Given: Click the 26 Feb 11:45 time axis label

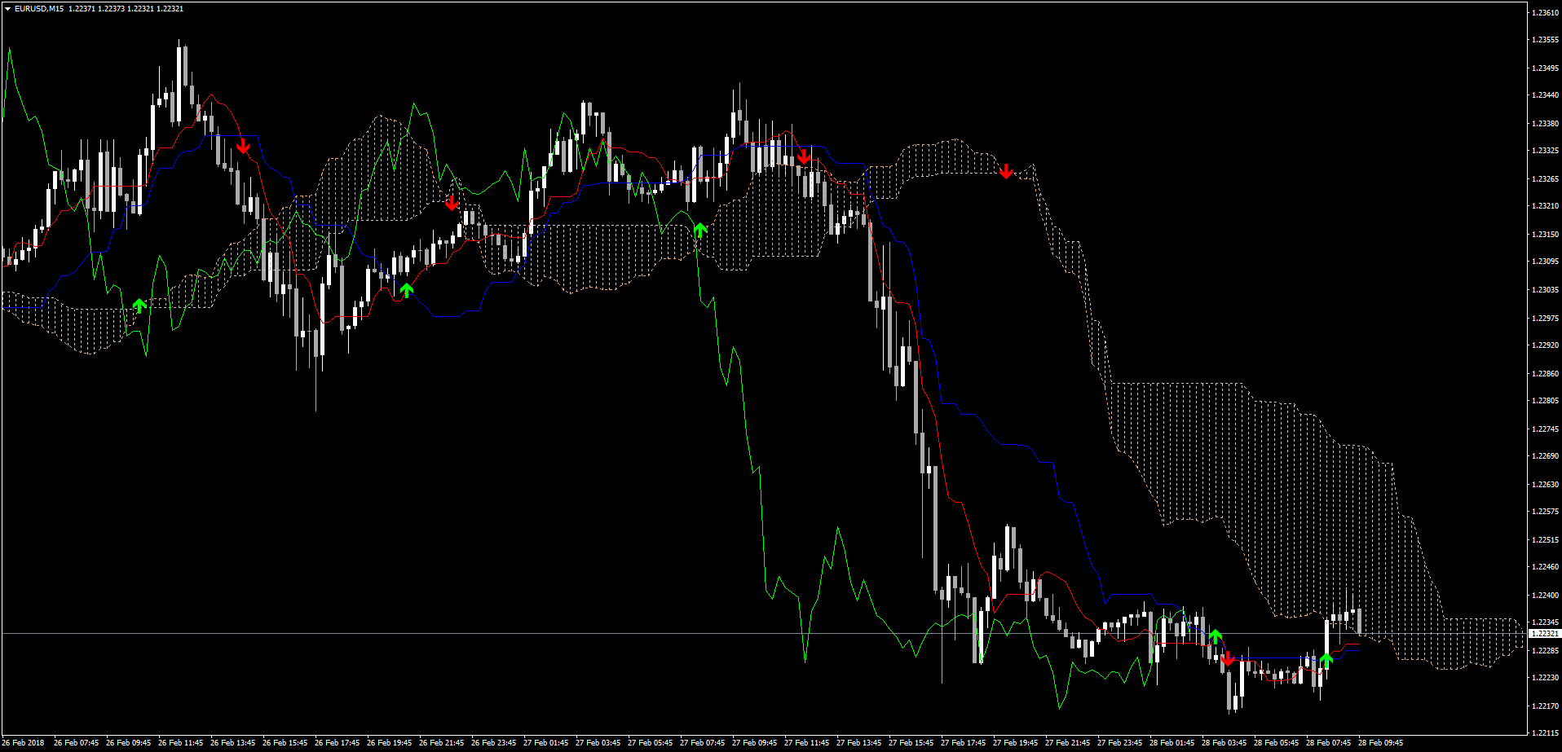Looking at the screenshot, I should [180, 743].
